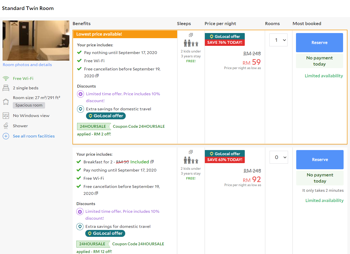
Task: Open the rooms dropdown showing 1
Action: click(x=278, y=40)
